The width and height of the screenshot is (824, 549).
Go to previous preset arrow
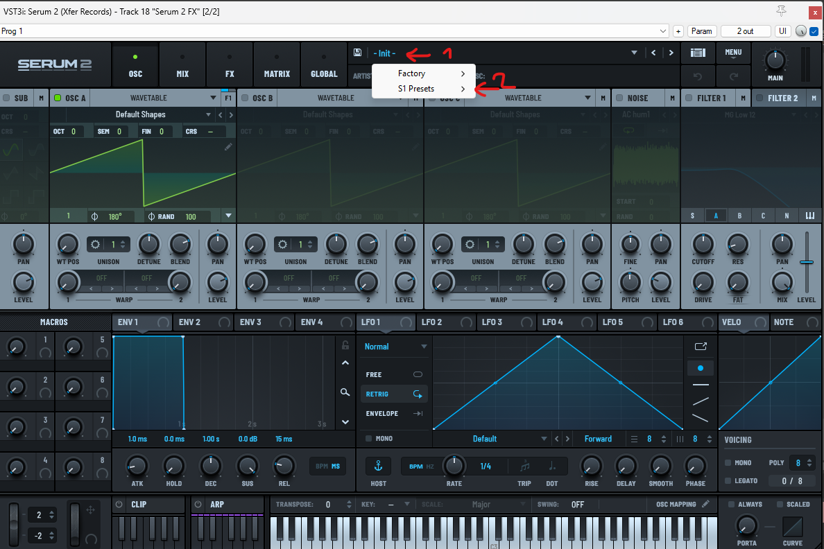pos(653,53)
